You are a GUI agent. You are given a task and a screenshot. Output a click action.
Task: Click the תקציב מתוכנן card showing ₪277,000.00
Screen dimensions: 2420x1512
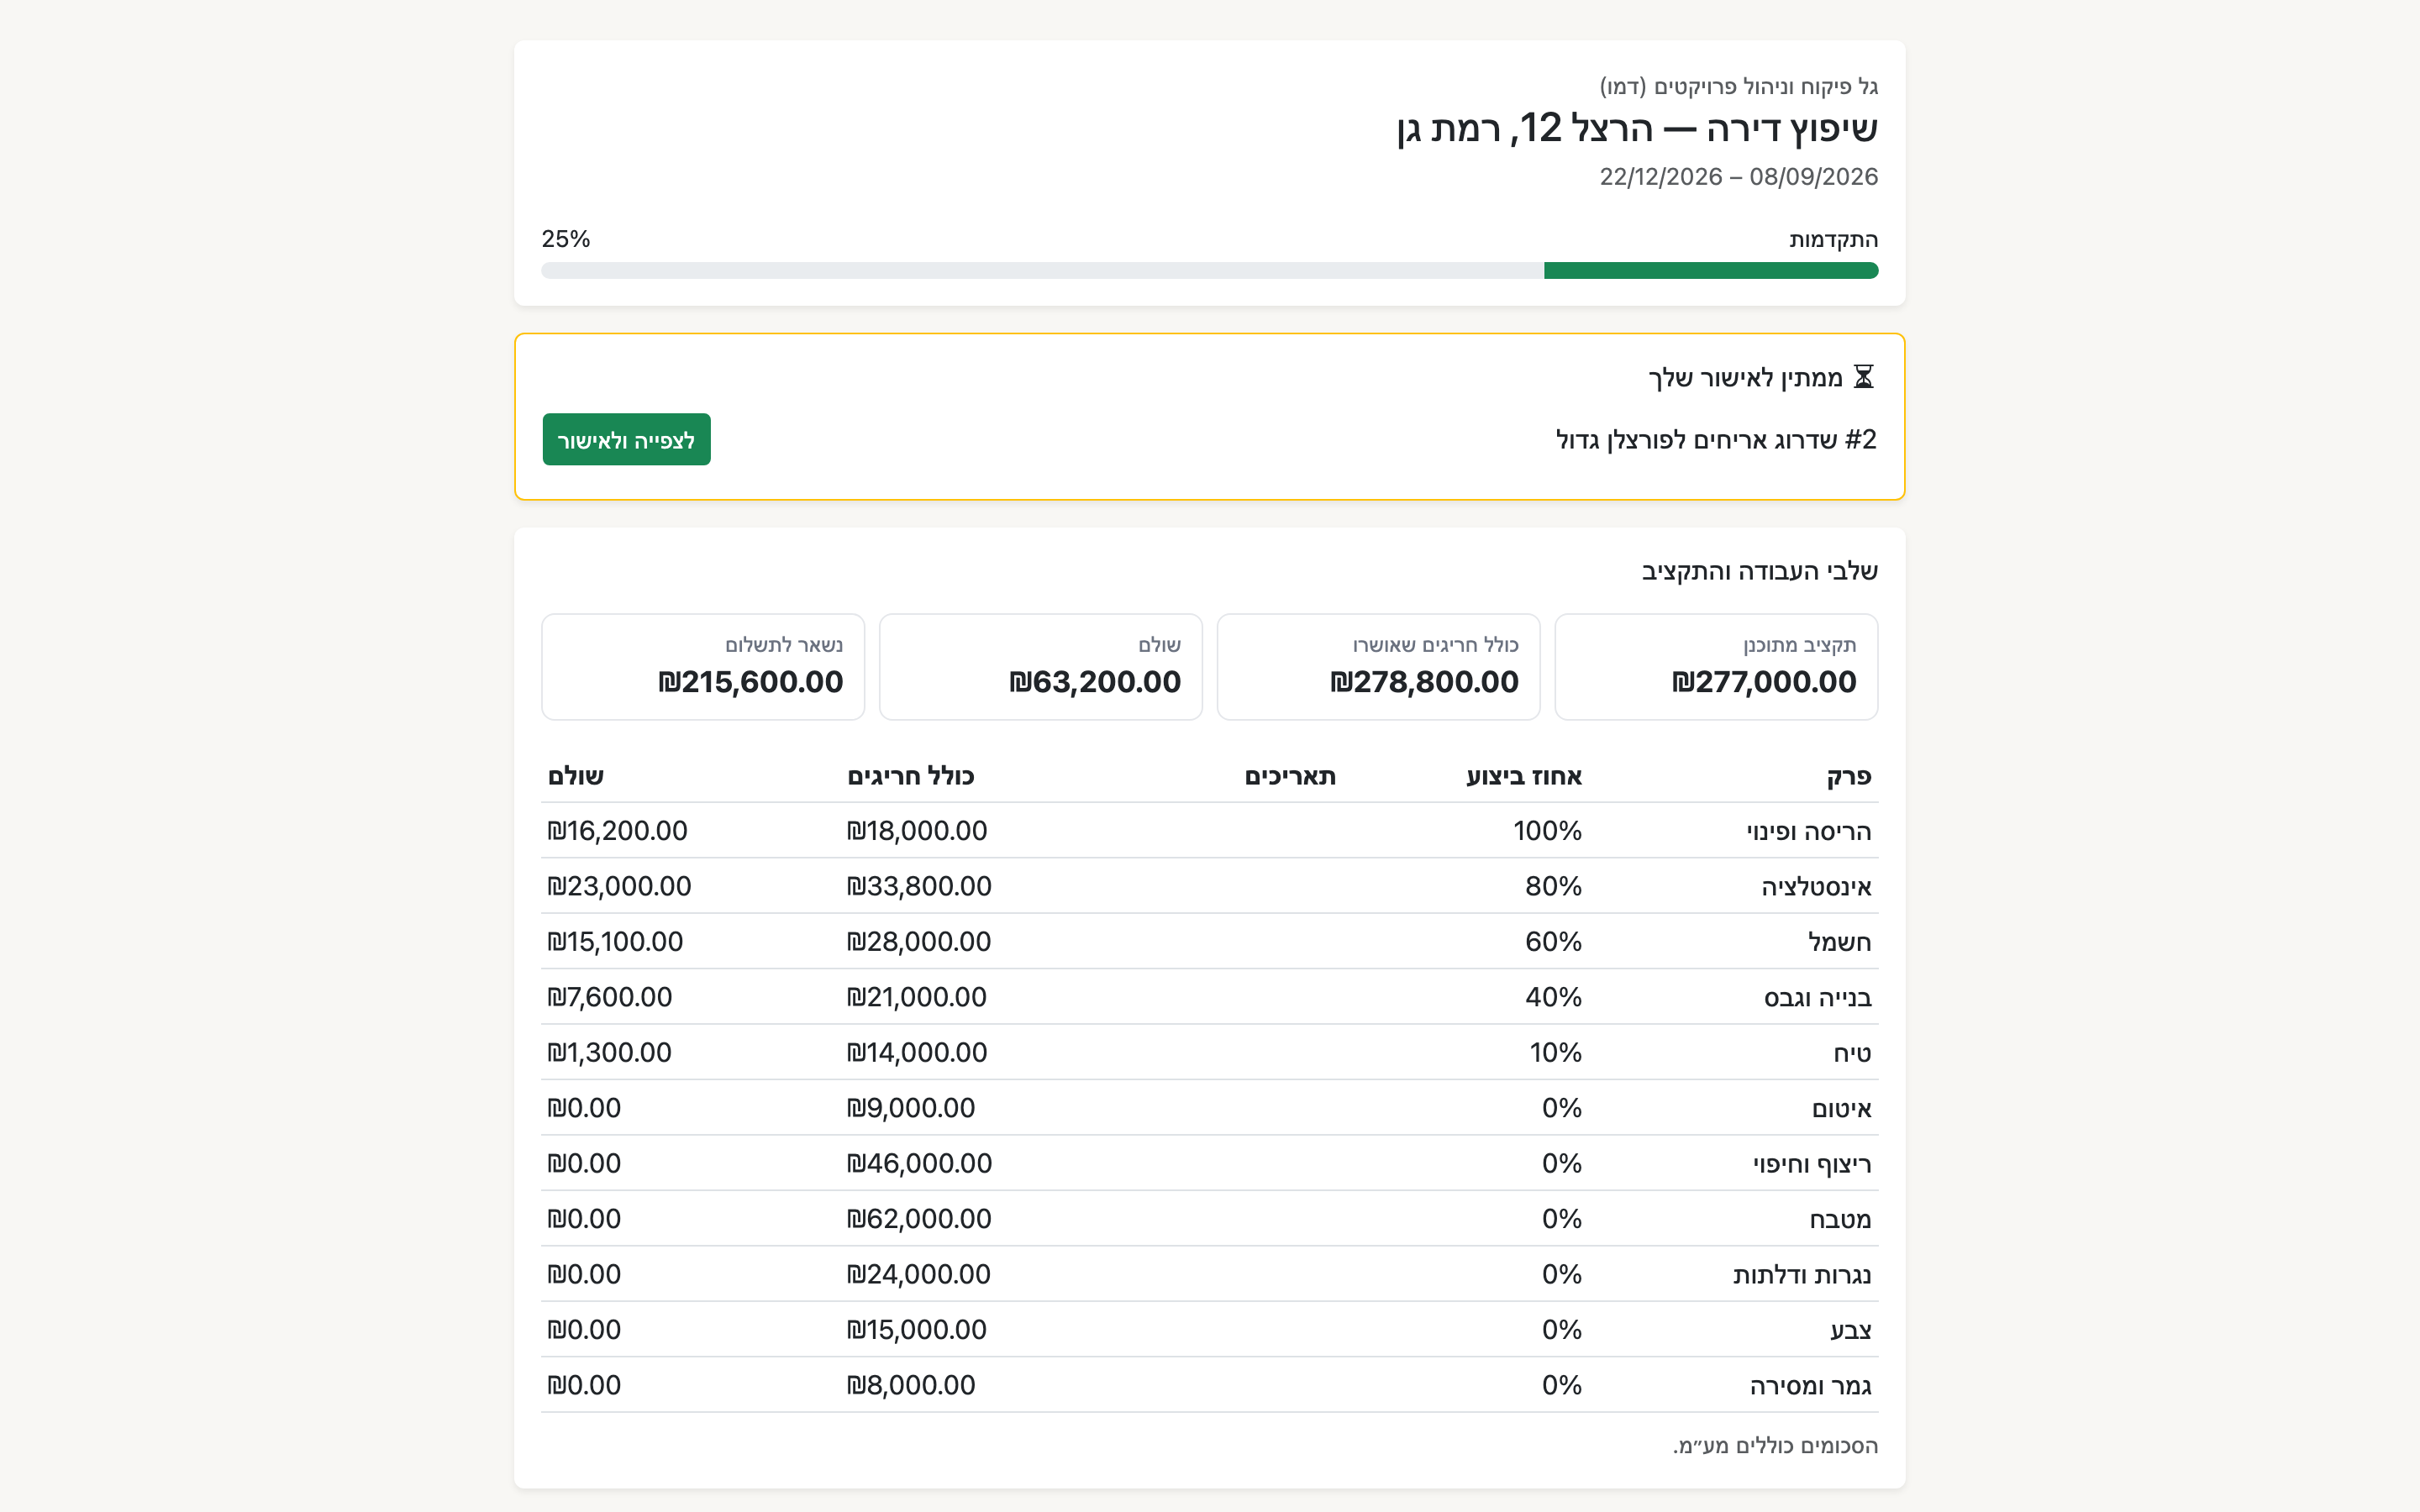pos(1716,667)
